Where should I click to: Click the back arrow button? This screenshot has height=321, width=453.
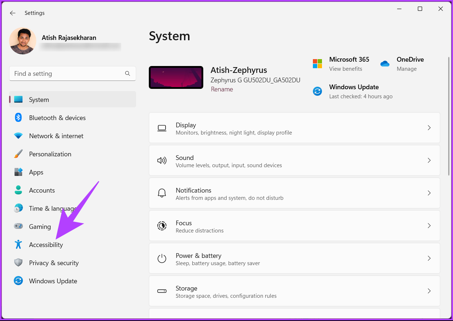13,13
